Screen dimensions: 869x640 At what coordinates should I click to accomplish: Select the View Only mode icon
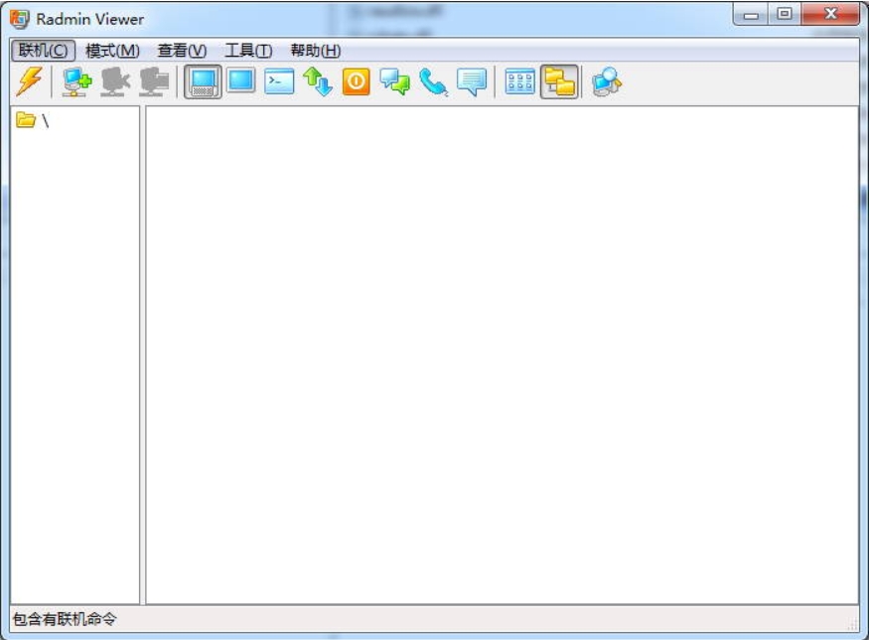click(241, 80)
